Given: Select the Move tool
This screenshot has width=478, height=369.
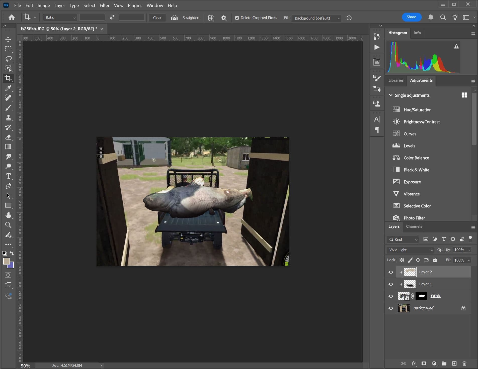Looking at the screenshot, I should point(8,39).
